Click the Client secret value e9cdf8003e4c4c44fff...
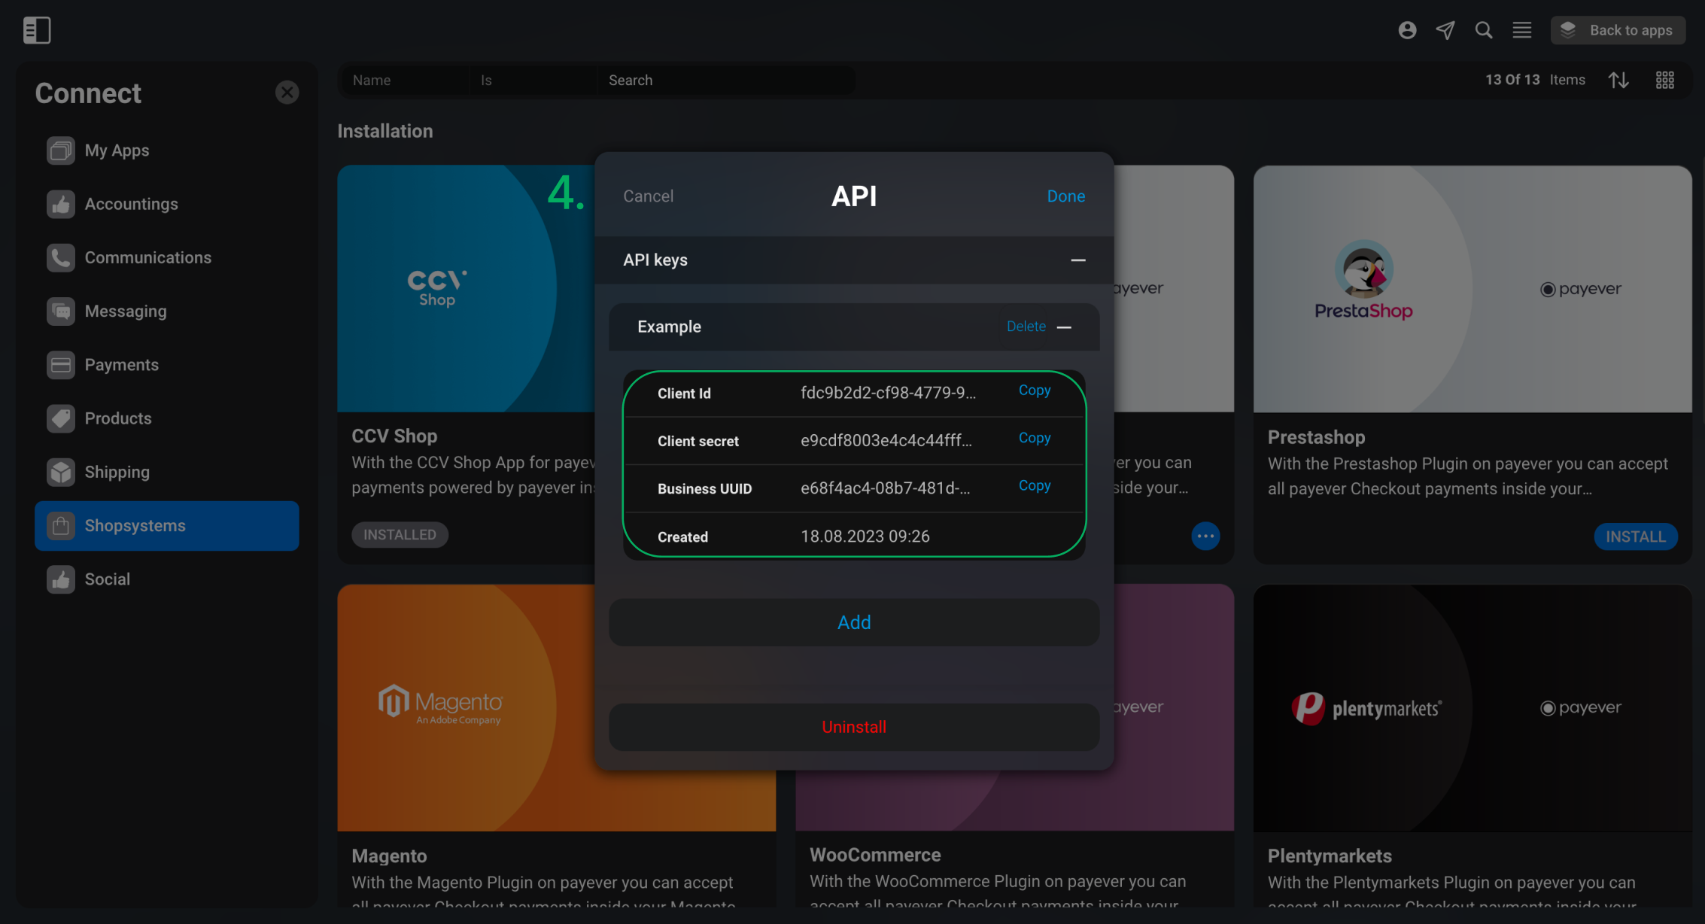Screen dimensions: 1705x924 pos(886,441)
